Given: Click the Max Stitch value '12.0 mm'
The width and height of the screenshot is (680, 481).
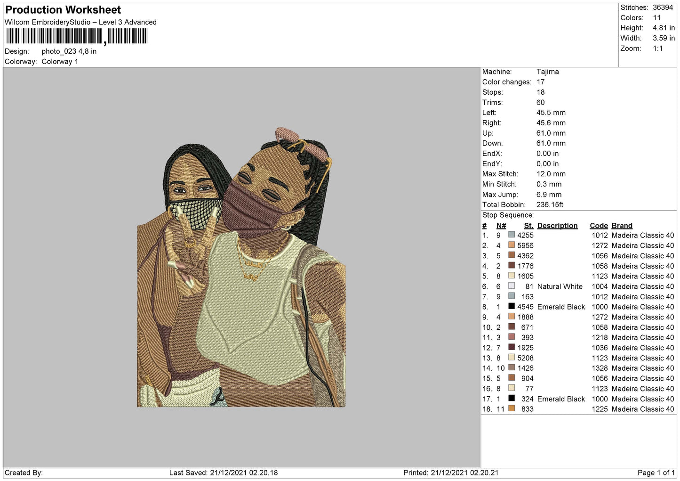Looking at the screenshot, I should 551,174.
